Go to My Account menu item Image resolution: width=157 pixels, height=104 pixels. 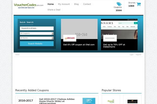pyautogui.click(x=64, y=4)
